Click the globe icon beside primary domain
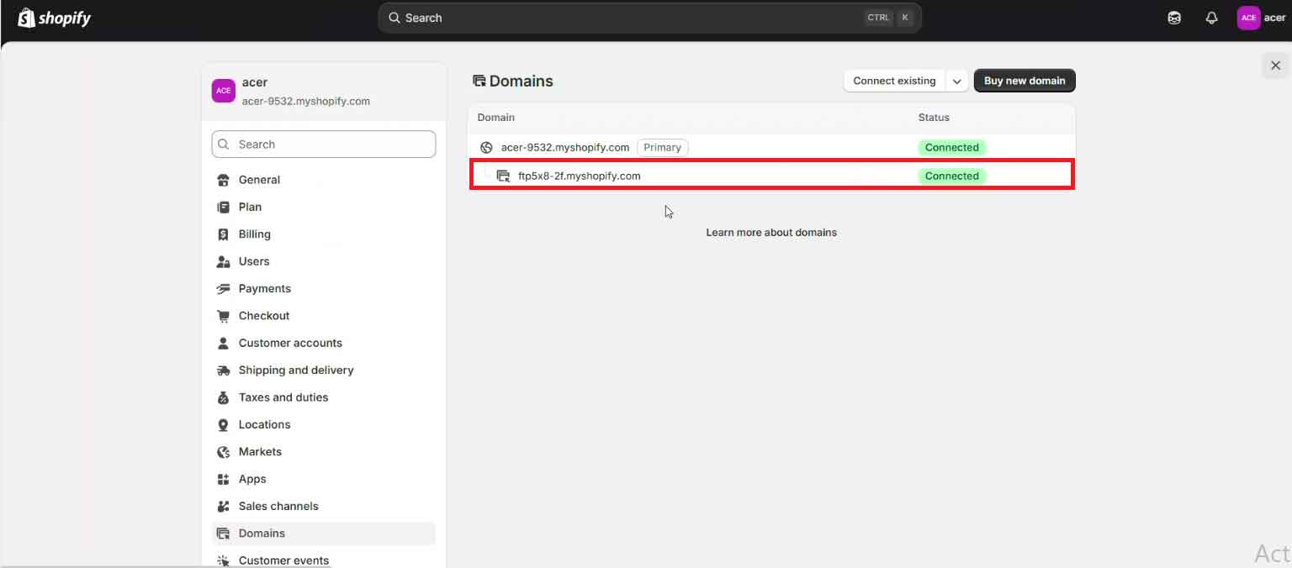This screenshot has height=568, width=1292. pos(486,147)
